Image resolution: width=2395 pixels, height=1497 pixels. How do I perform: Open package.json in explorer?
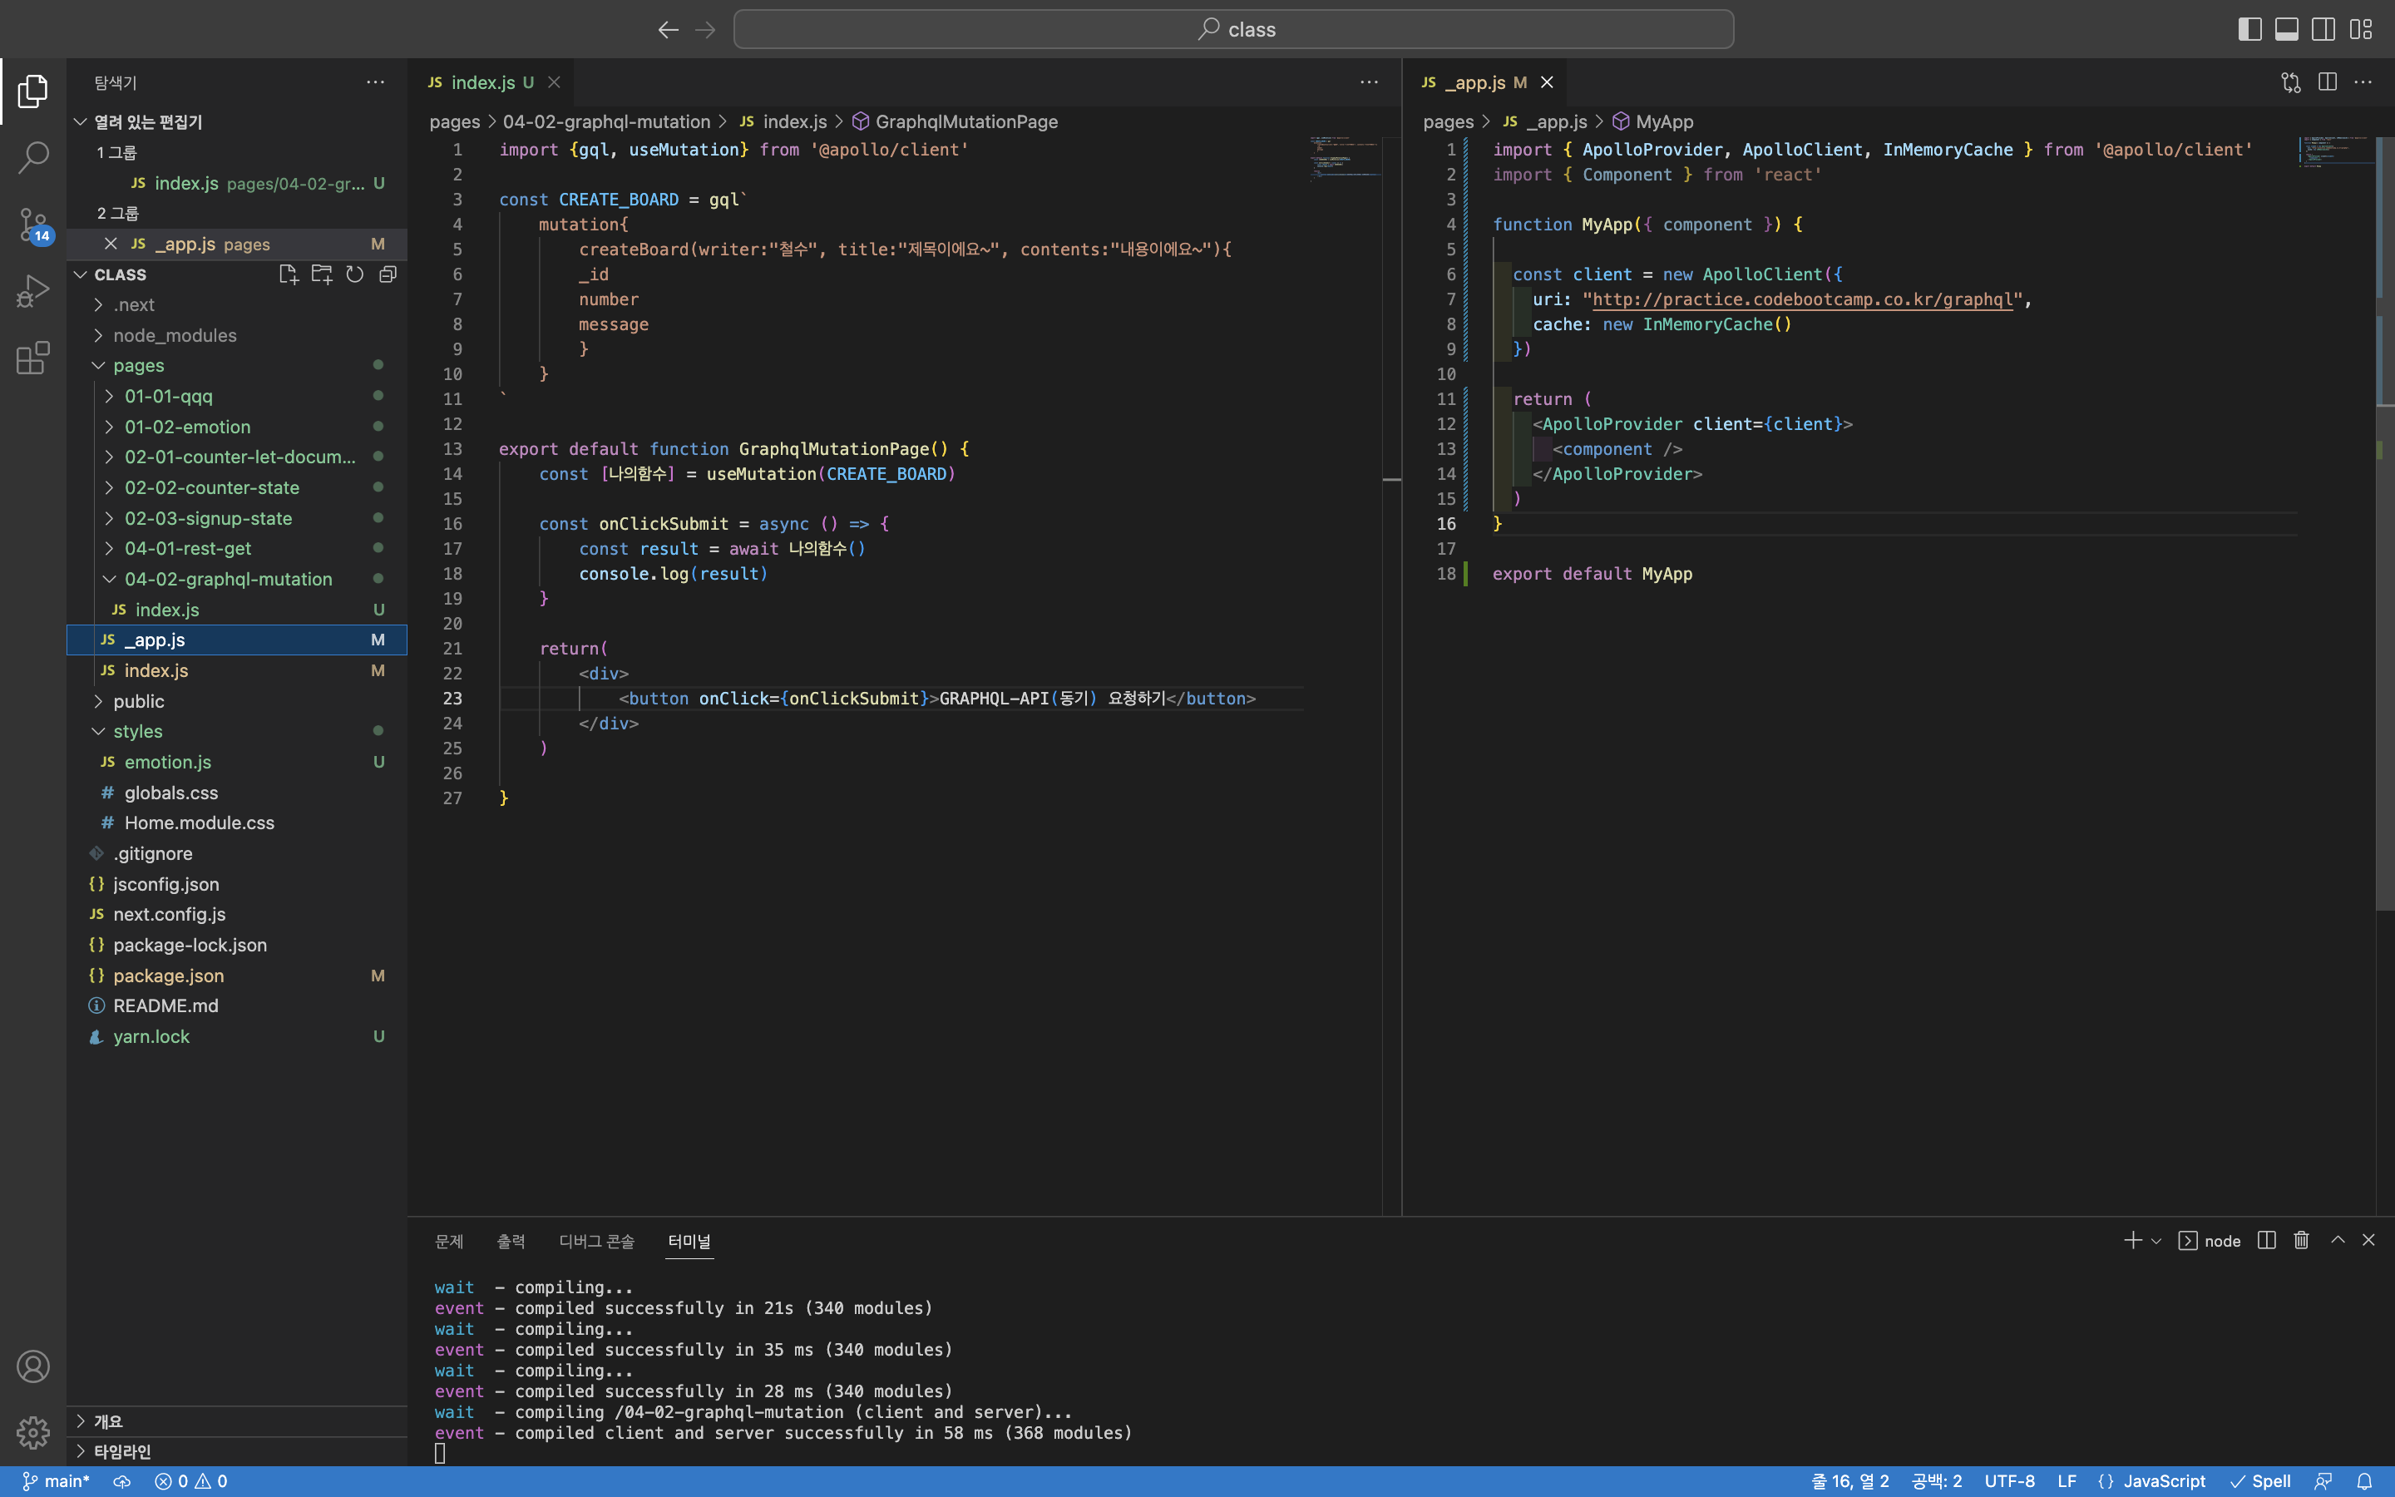pyautogui.click(x=236, y=976)
